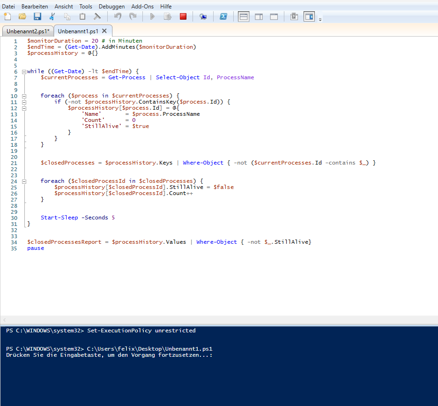Save the script with the floppy disk icon
This screenshot has width=438, height=406.
click(x=37, y=16)
